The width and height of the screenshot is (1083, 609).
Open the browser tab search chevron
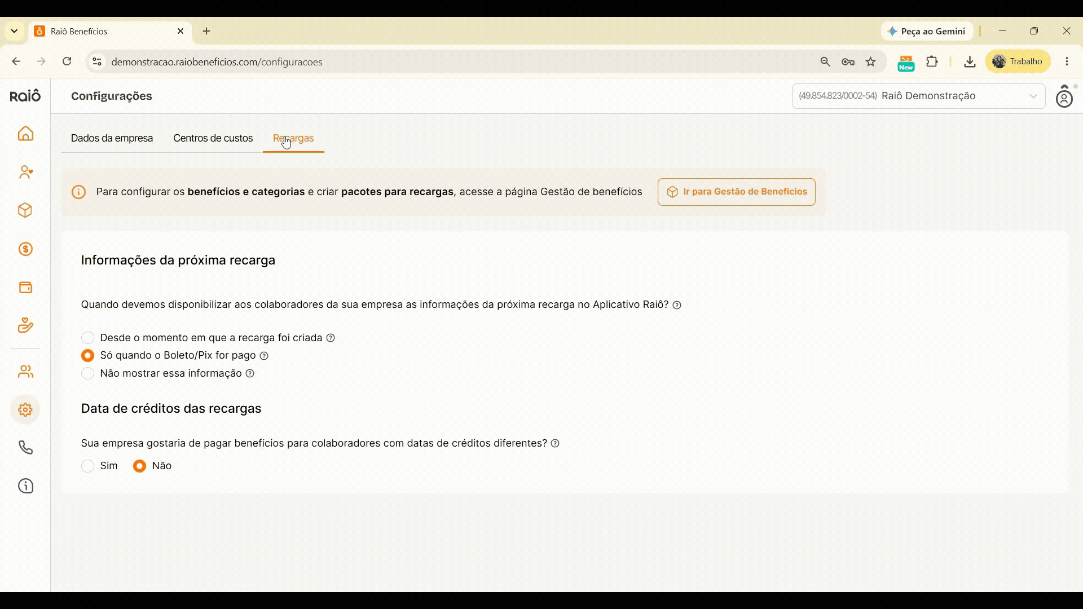point(15,32)
